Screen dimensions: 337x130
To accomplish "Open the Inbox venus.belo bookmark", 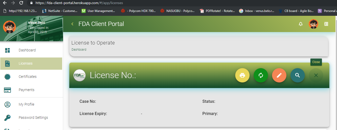I will [256, 11].
